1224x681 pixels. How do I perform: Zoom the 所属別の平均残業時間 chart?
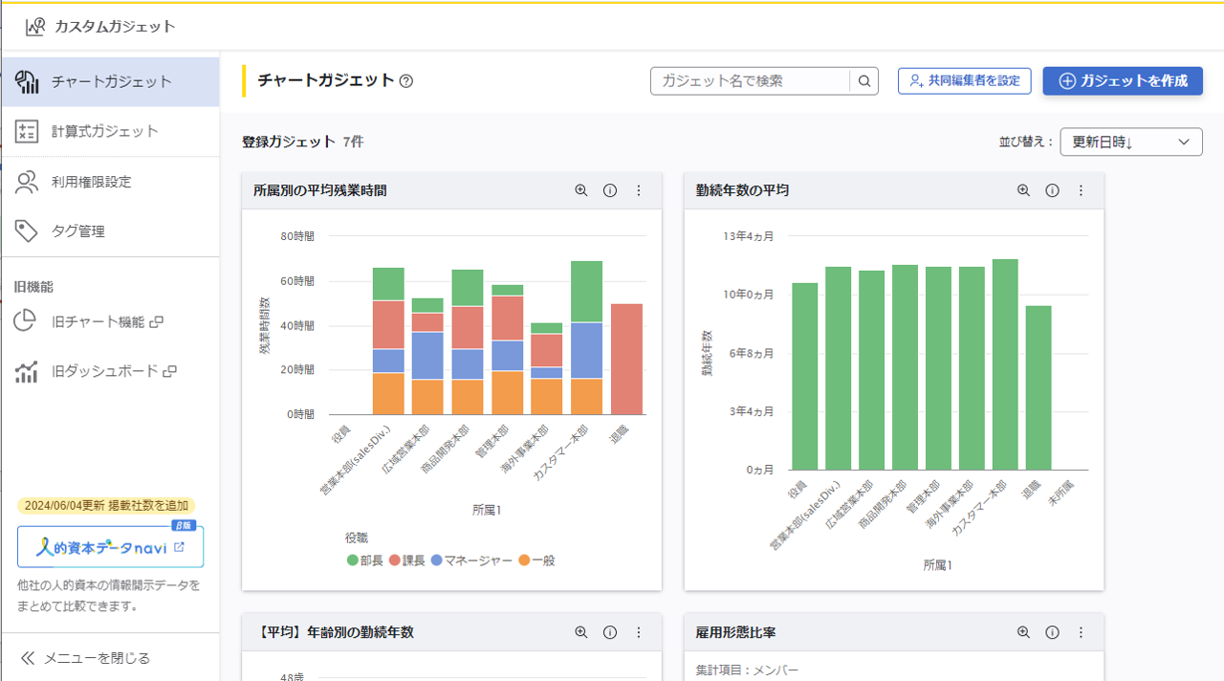click(581, 190)
